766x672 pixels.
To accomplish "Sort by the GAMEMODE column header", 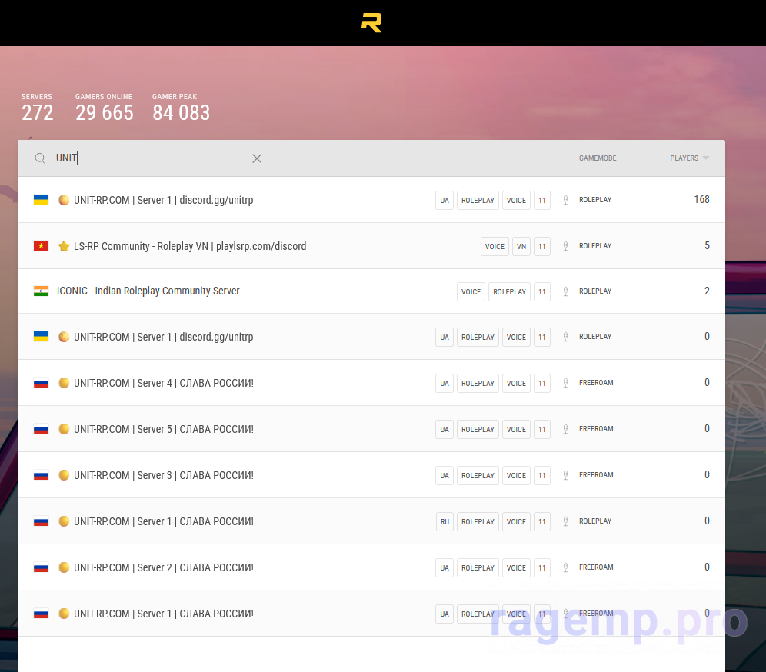I will point(598,158).
